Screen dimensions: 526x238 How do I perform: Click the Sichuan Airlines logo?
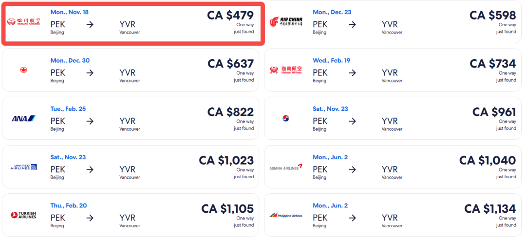click(x=23, y=22)
